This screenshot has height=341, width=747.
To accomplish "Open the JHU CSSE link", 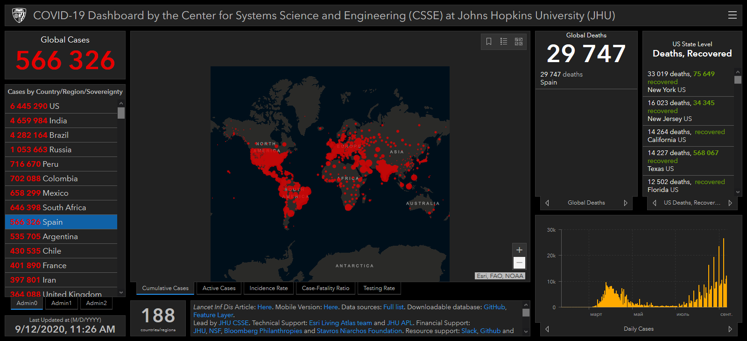I will pos(234,323).
